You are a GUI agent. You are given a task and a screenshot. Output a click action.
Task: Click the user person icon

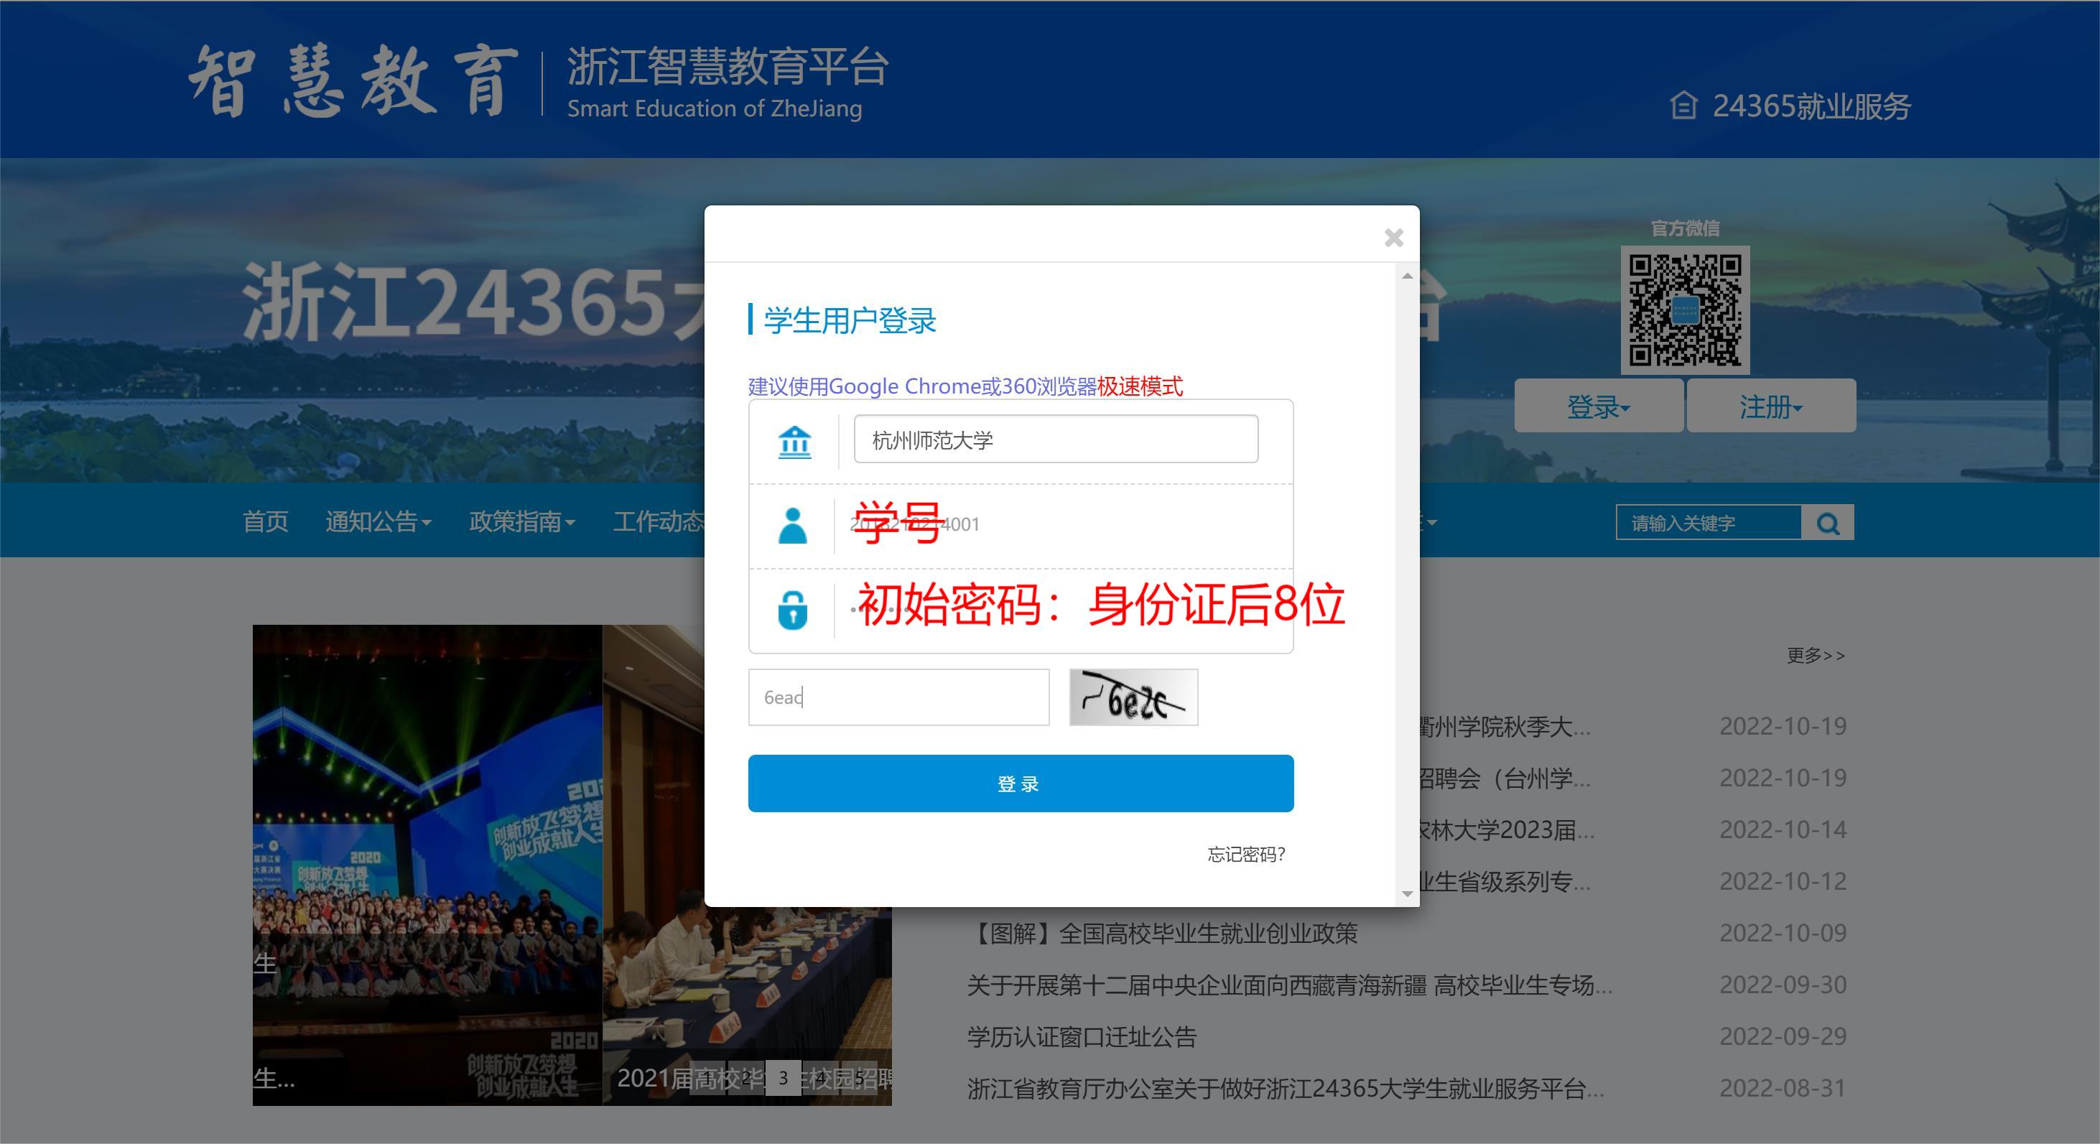(x=792, y=526)
